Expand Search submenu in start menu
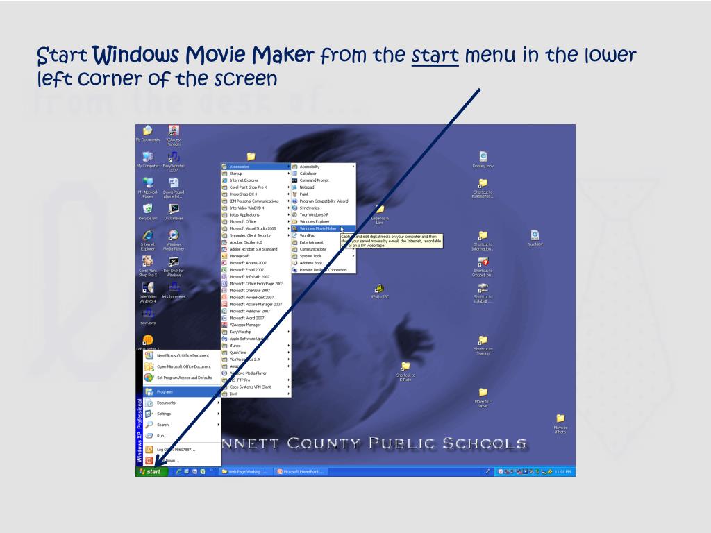This screenshot has height=533, width=711. pos(182,425)
